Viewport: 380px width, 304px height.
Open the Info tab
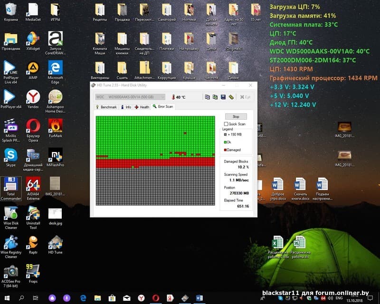point(126,107)
